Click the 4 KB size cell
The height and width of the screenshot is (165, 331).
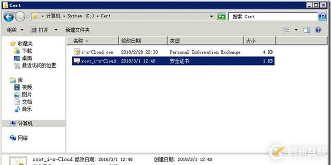pos(268,52)
